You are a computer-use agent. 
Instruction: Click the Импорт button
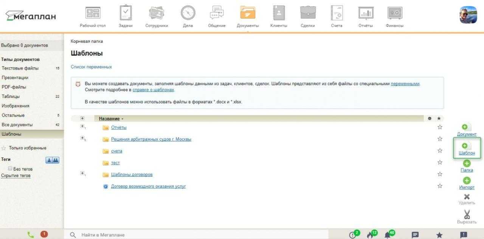tap(467, 183)
